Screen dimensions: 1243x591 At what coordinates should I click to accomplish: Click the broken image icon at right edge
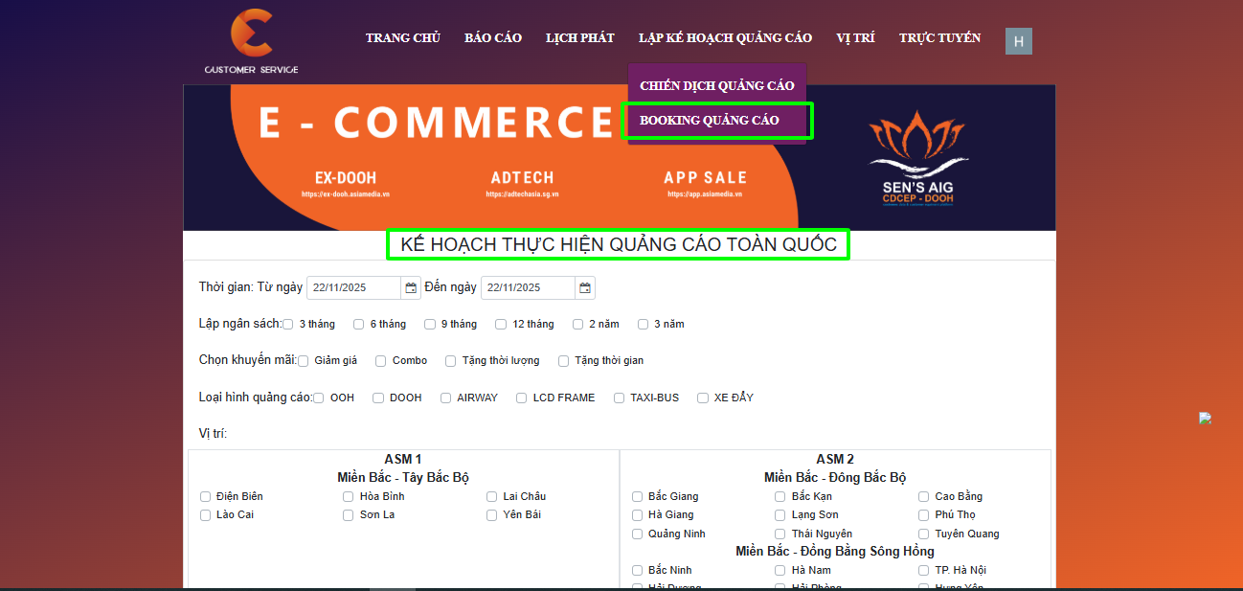(1205, 419)
